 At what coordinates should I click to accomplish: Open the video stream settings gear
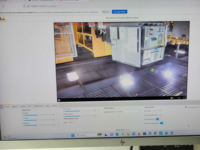click(172, 98)
